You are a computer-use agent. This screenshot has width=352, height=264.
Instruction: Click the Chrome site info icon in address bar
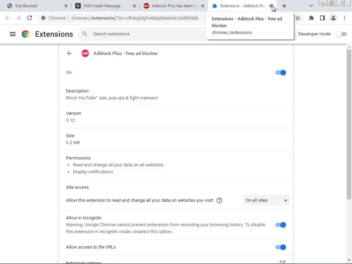point(43,18)
